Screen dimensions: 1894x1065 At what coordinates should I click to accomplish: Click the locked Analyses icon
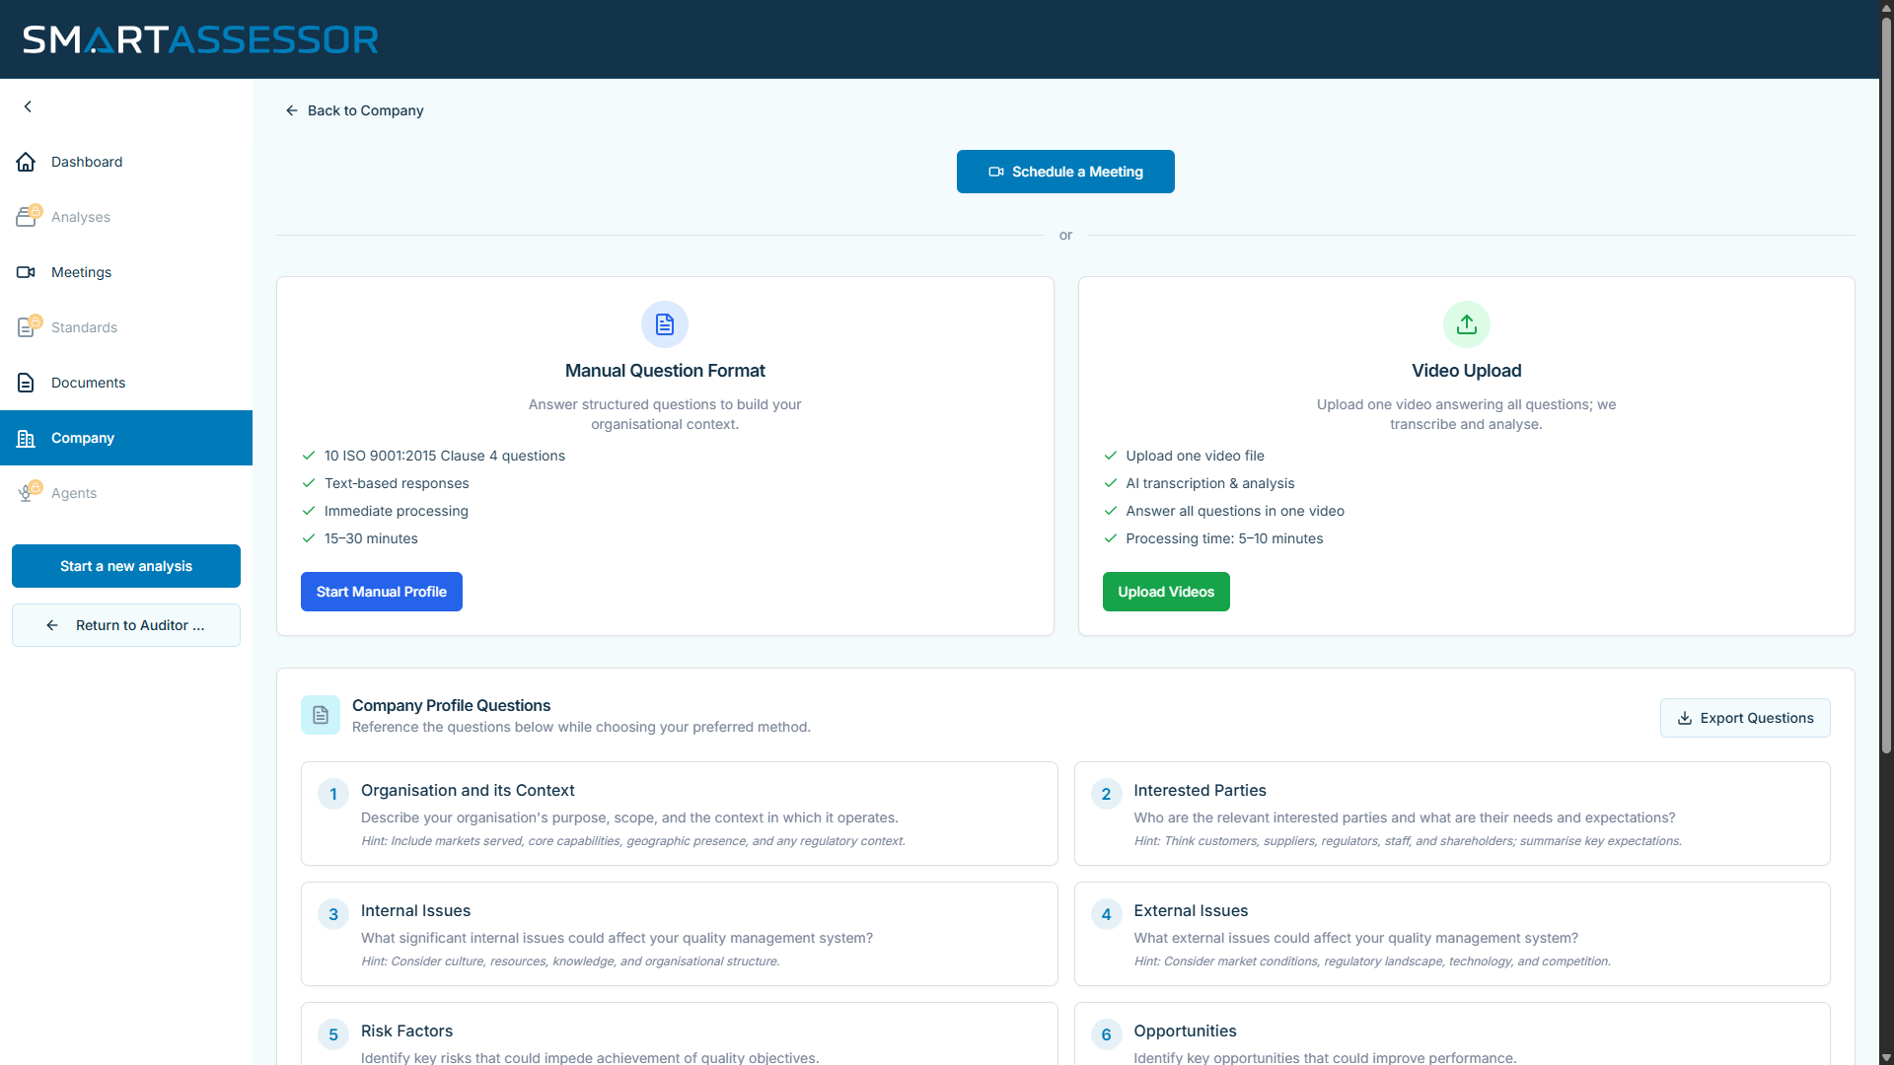[26, 217]
